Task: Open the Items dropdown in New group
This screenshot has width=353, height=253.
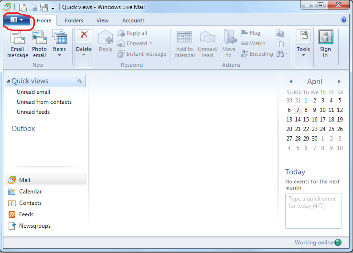Action: 59,43
